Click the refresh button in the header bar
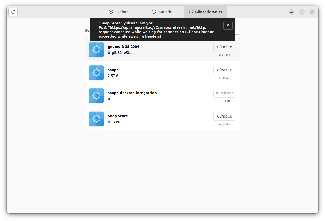The image size is (325, 221). (13, 12)
